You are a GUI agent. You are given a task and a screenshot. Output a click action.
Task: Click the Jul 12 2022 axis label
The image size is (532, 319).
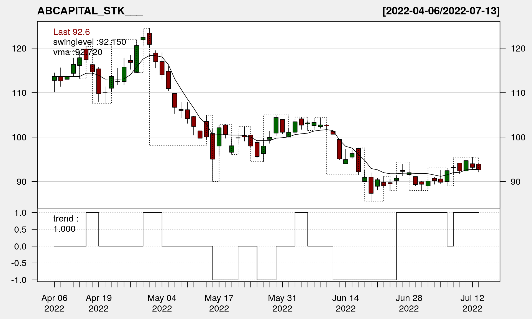(x=472, y=303)
